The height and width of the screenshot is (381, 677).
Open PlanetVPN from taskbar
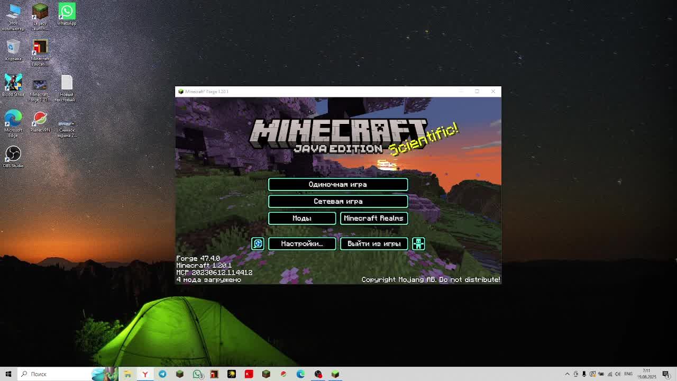(283, 374)
